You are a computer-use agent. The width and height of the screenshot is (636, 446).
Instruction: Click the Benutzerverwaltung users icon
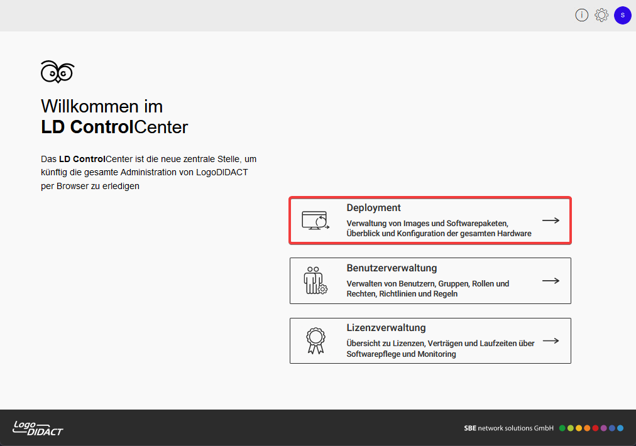pos(315,280)
